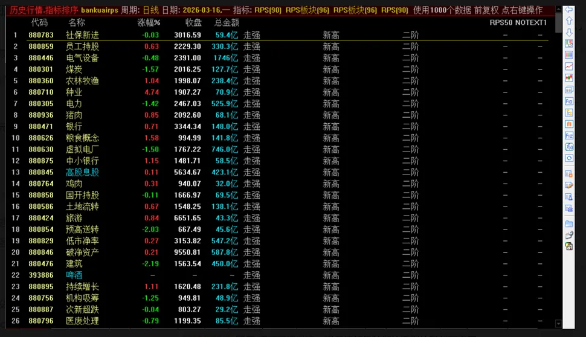Screen dimensions: 586x337
Task: Click the back arrow icon in the sidebar
Action: tap(569, 9)
